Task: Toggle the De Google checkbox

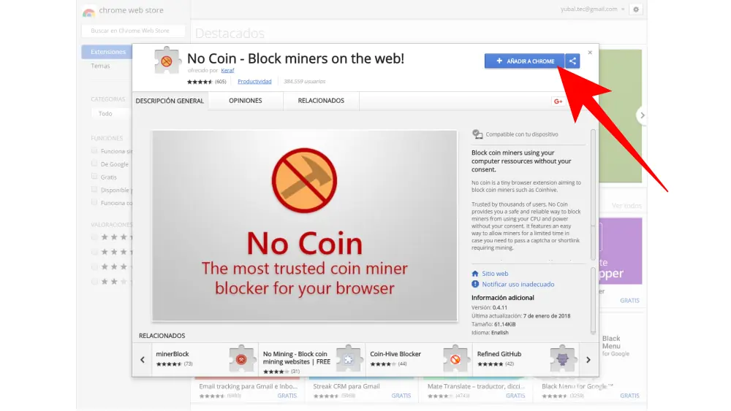Action: click(x=94, y=164)
